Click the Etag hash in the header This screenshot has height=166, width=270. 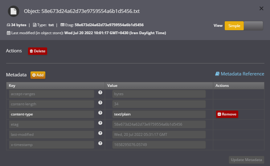pos(109,25)
